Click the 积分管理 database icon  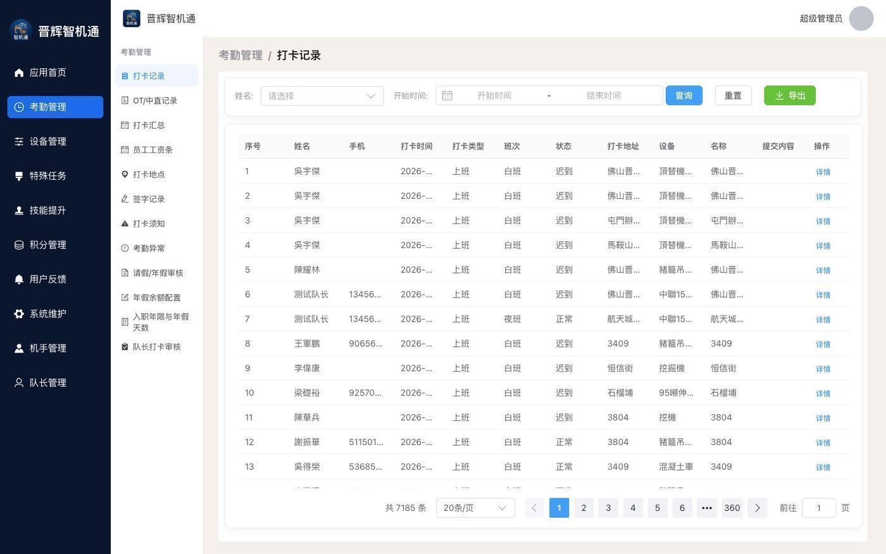coord(19,245)
